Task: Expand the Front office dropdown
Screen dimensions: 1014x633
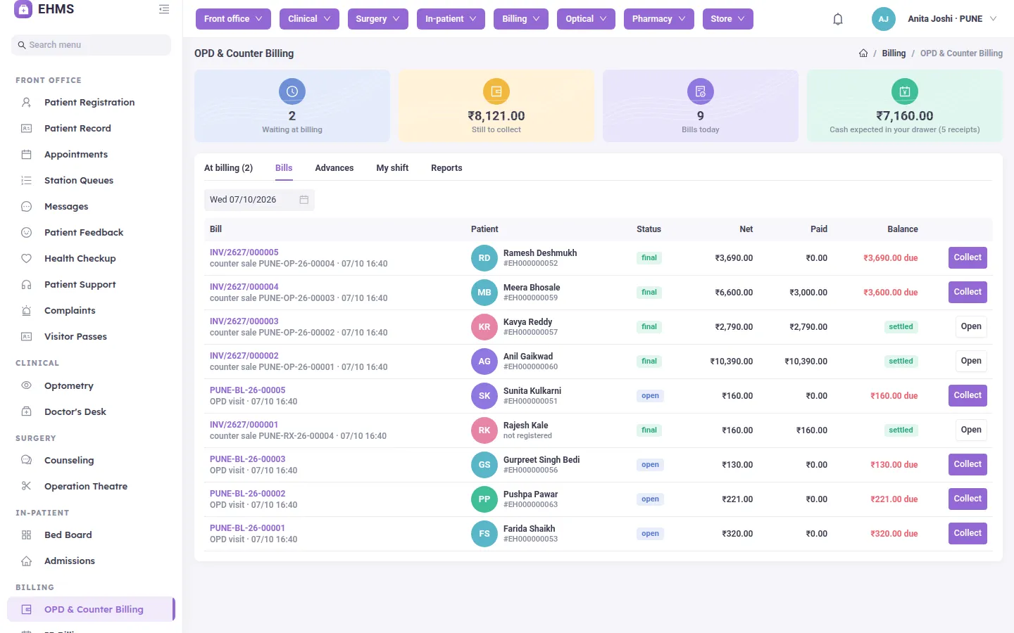Action: 233,19
